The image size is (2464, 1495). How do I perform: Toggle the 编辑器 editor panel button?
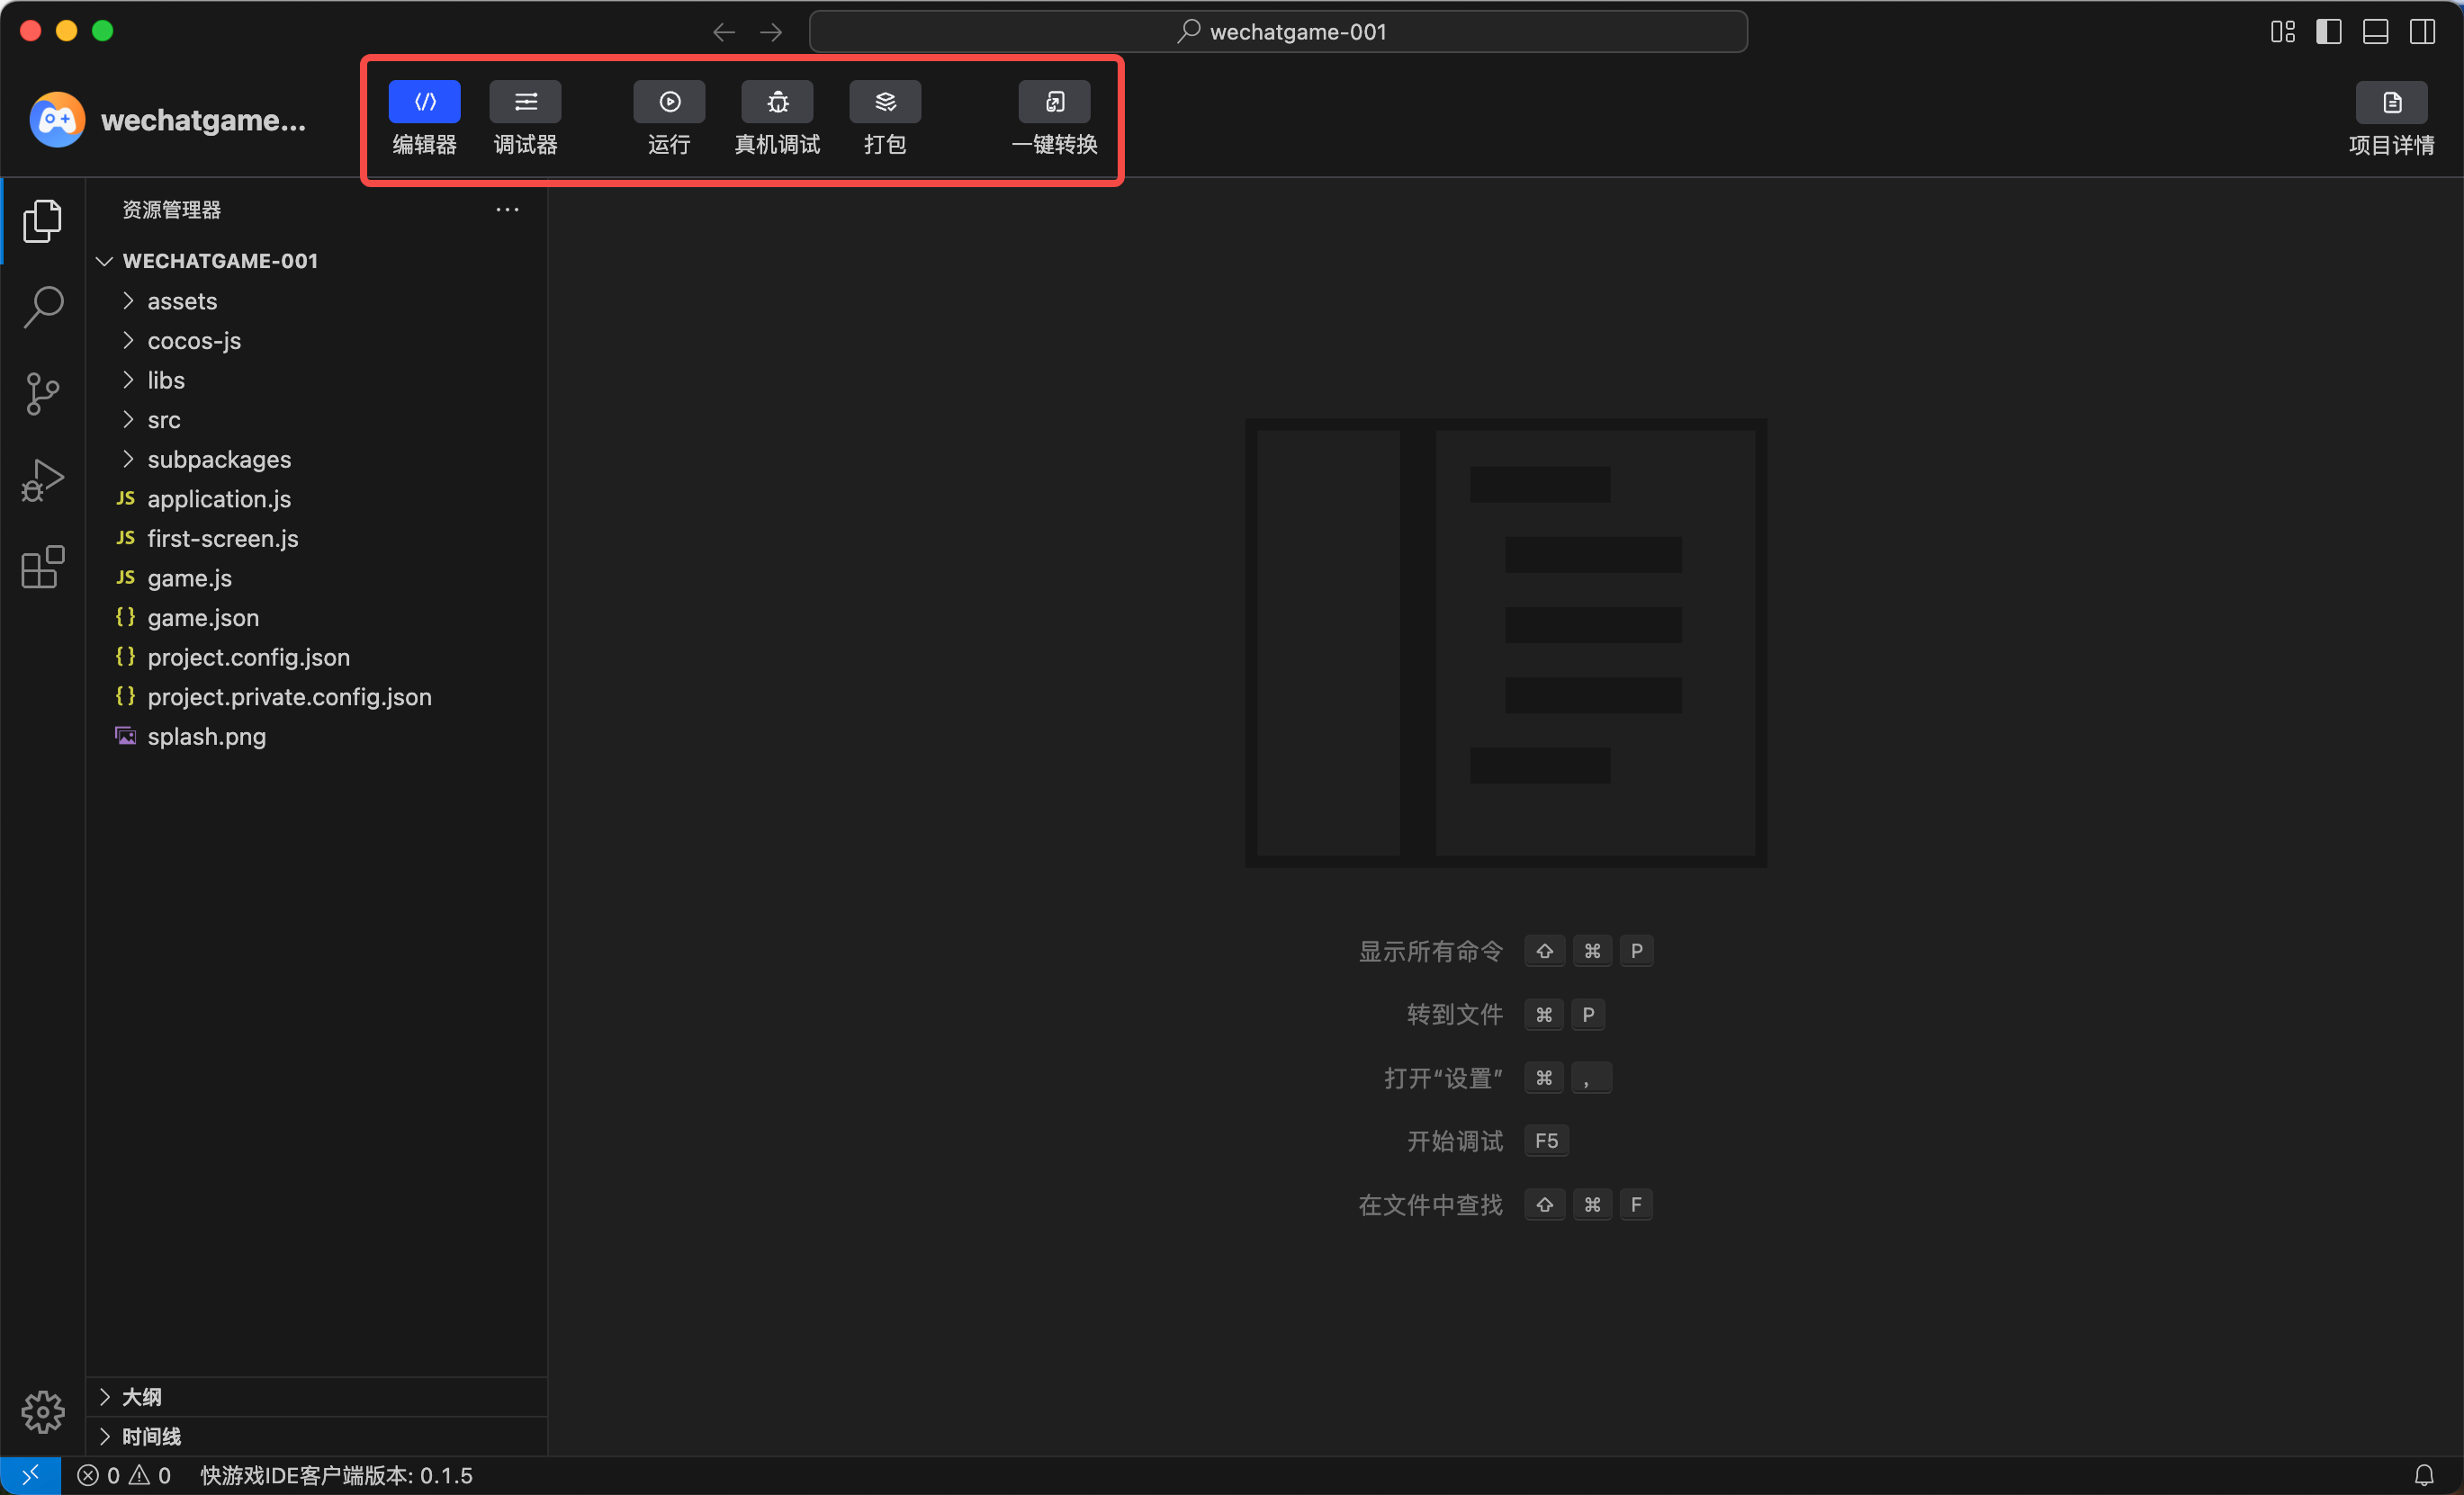click(424, 102)
